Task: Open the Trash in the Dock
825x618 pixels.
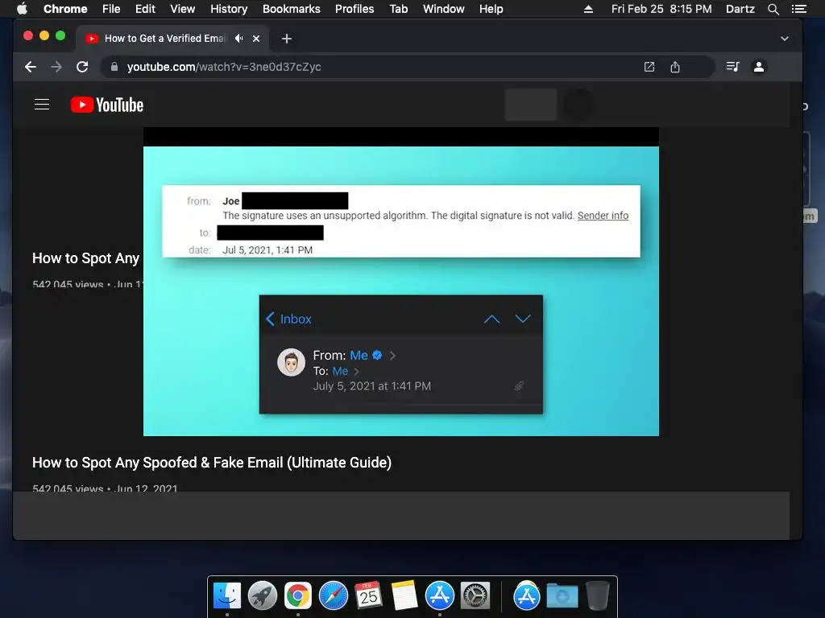Action: point(598,595)
